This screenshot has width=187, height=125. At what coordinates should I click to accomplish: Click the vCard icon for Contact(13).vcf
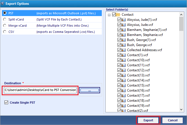point(123,75)
